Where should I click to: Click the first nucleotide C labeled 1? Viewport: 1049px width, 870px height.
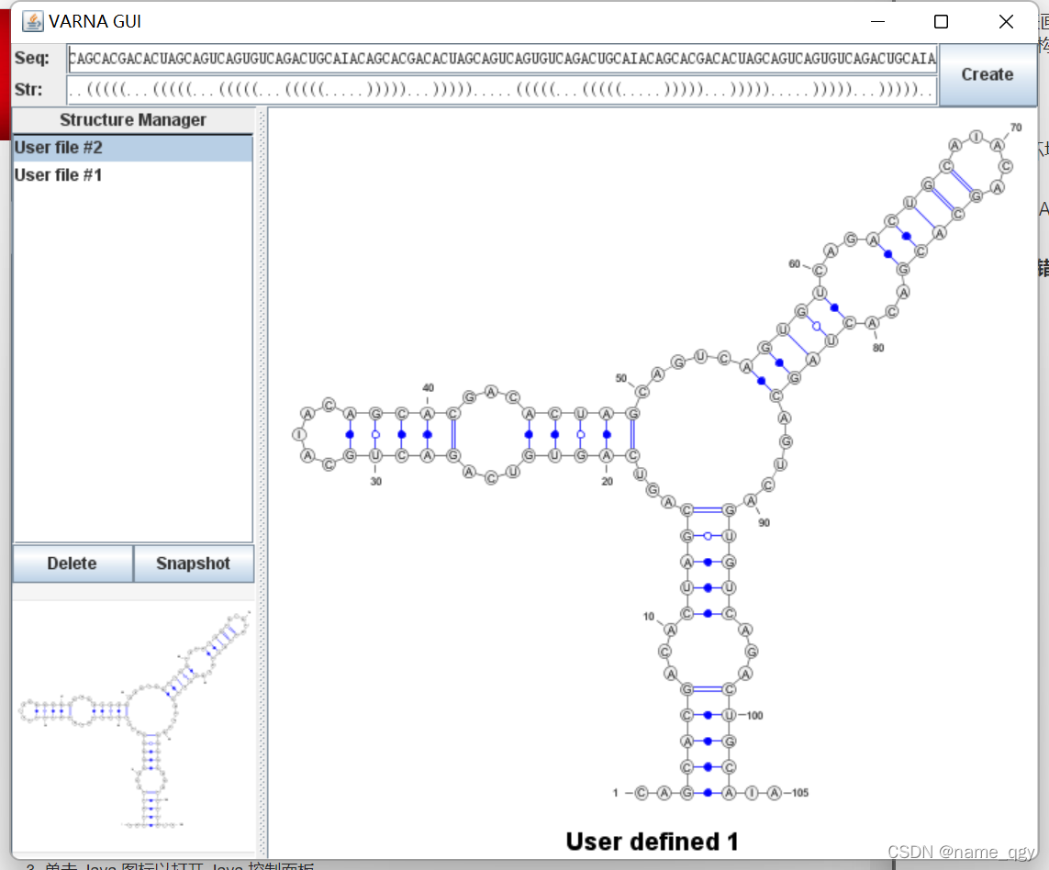[641, 793]
